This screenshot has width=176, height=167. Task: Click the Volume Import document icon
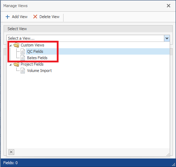click(23, 71)
